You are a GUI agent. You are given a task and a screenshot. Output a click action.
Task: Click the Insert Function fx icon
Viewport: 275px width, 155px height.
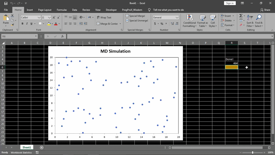click(62, 36)
